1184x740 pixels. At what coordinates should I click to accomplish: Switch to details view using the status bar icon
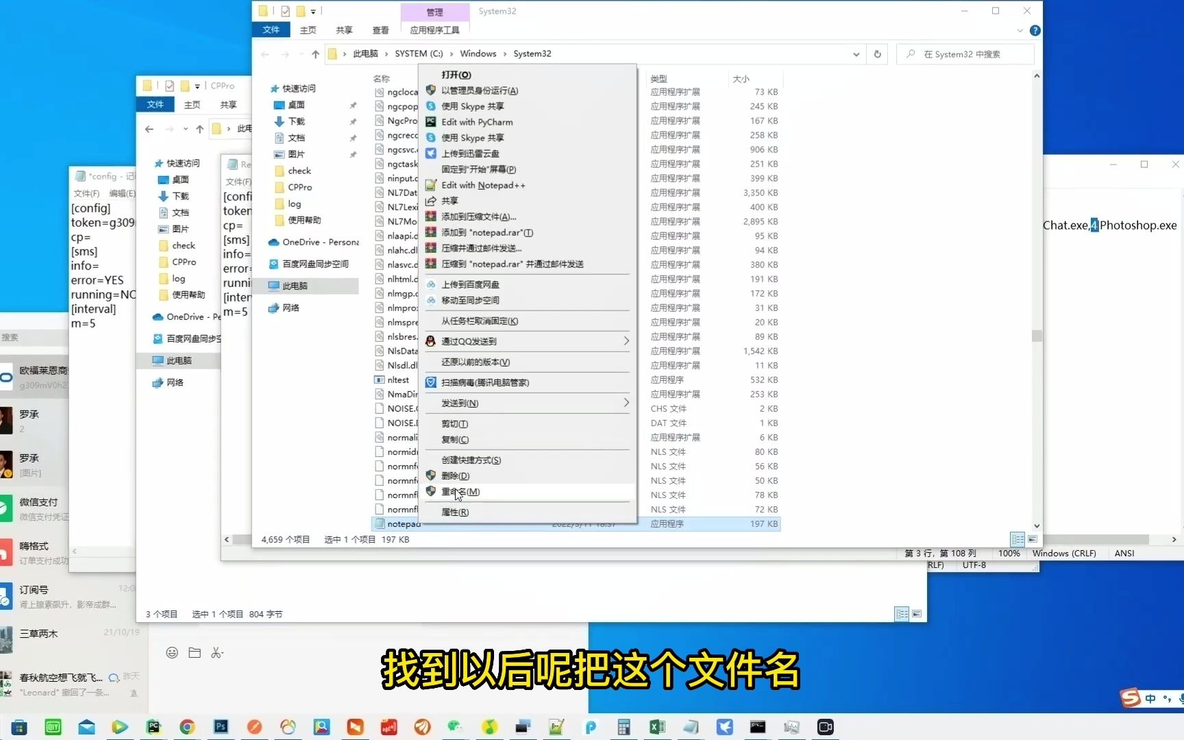pyautogui.click(x=1017, y=539)
